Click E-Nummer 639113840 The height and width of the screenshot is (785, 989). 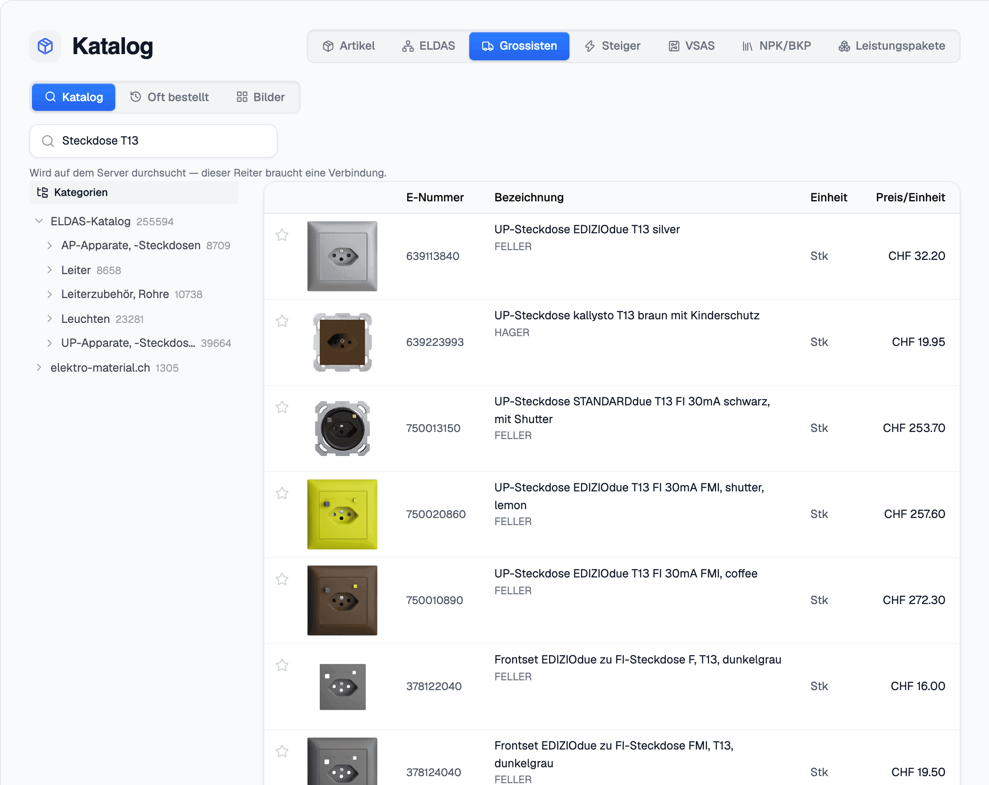pyautogui.click(x=432, y=256)
